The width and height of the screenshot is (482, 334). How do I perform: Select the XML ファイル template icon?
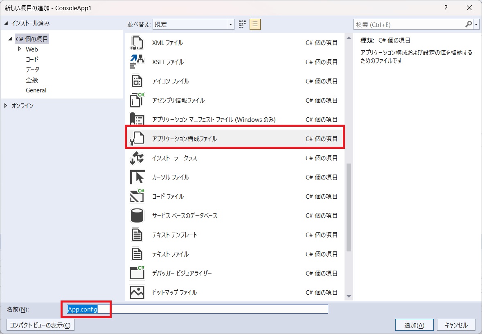click(137, 43)
